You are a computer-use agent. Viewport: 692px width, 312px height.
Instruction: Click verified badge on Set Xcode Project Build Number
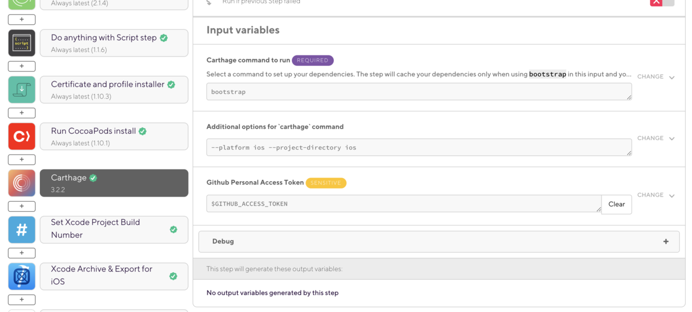tap(173, 230)
